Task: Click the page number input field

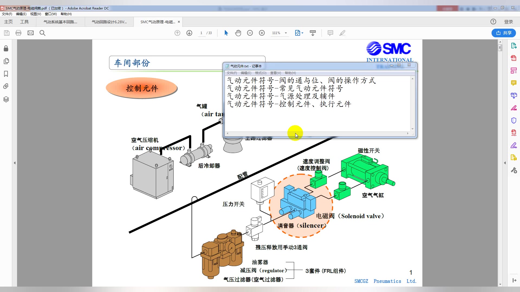Action: 201,33
